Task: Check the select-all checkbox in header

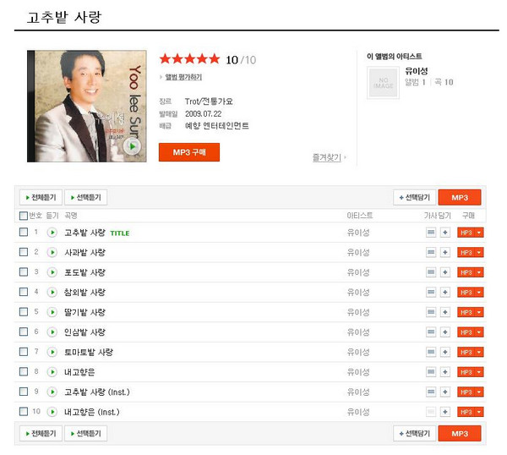Action: (x=24, y=216)
